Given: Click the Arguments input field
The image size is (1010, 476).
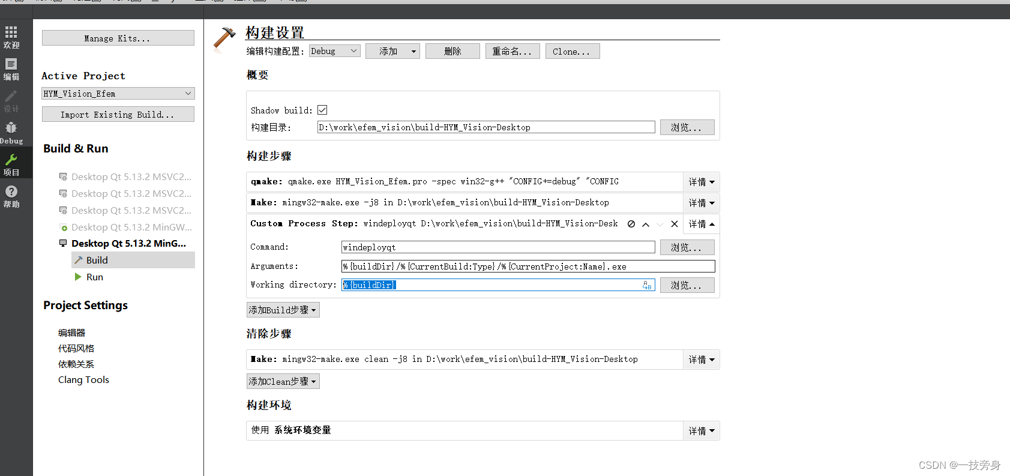Looking at the screenshot, I should coord(528,267).
